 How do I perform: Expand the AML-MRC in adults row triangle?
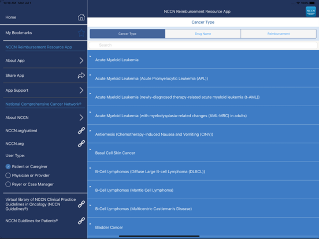click(90, 112)
